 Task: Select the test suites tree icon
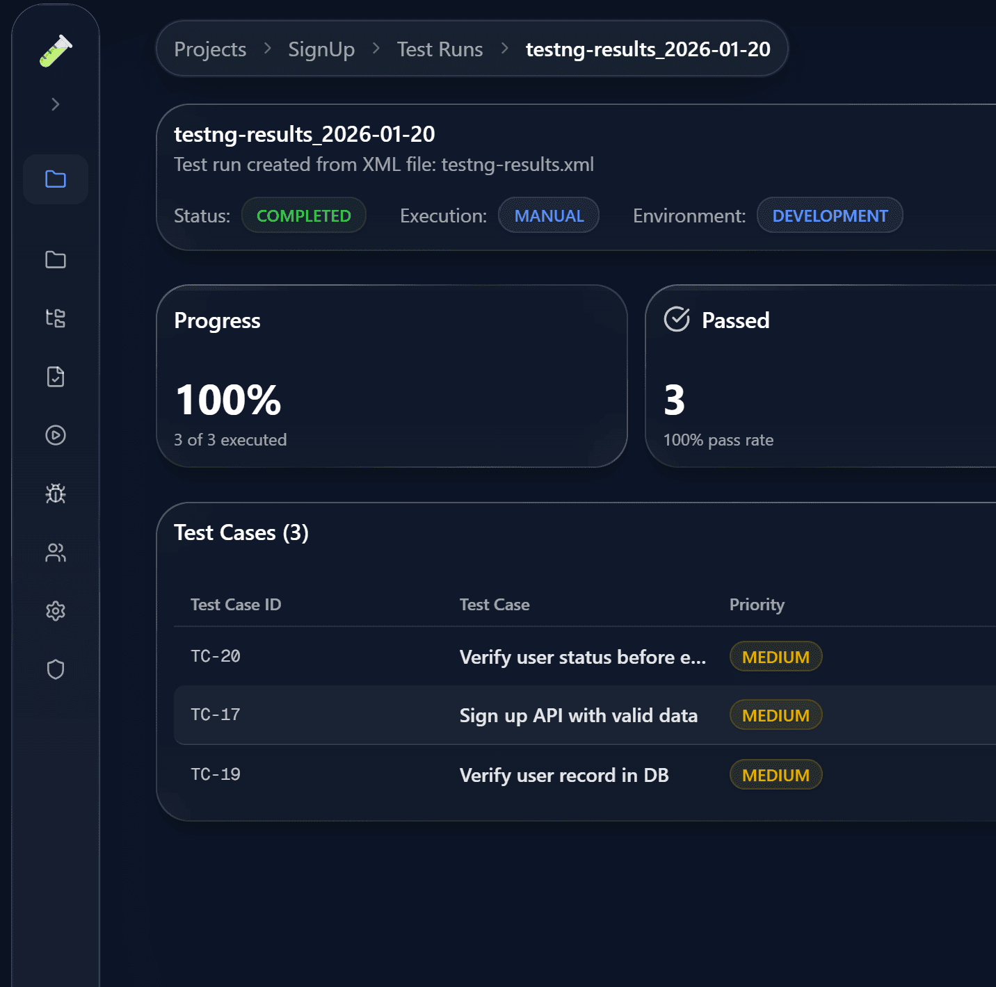tap(56, 318)
